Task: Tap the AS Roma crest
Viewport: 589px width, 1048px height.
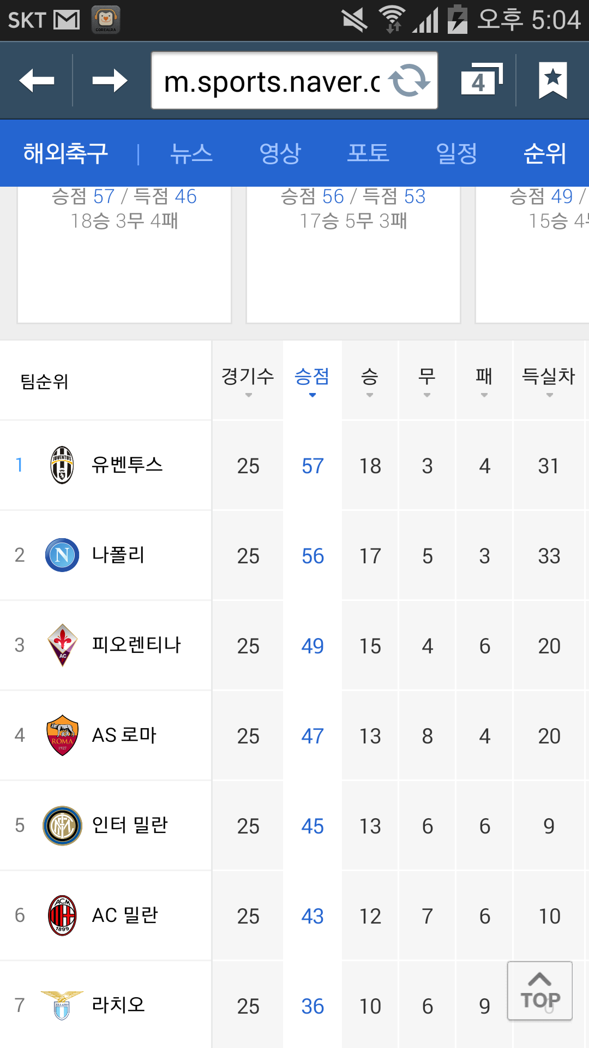Action: click(x=62, y=735)
